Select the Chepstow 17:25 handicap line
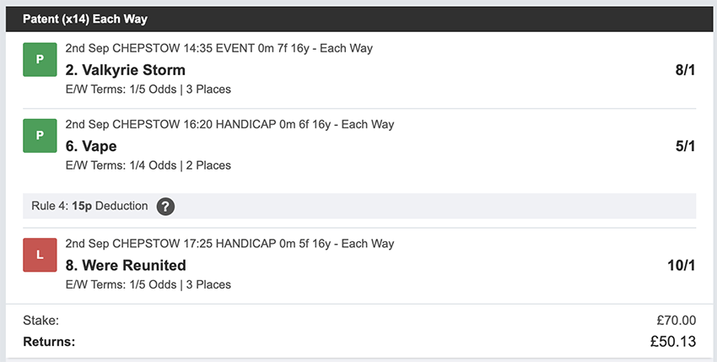Image resolution: width=717 pixels, height=362 pixels. pyautogui.click(x=229, y=244)
